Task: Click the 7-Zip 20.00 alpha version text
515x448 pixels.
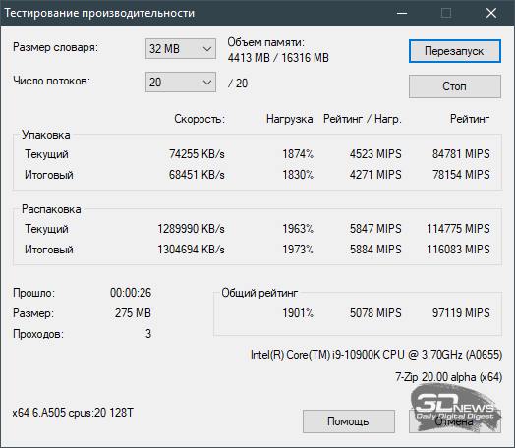Action: (448, 377)
